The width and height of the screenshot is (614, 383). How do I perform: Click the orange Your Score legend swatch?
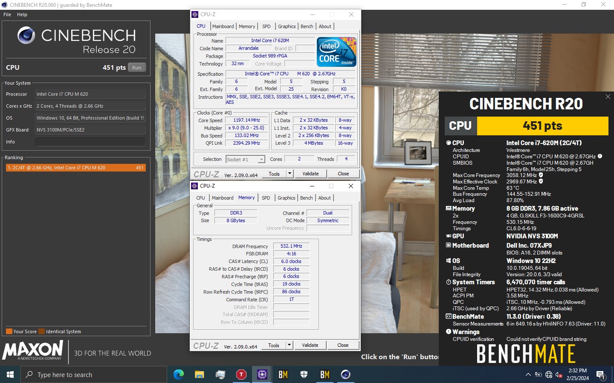(x=9, y=332)
